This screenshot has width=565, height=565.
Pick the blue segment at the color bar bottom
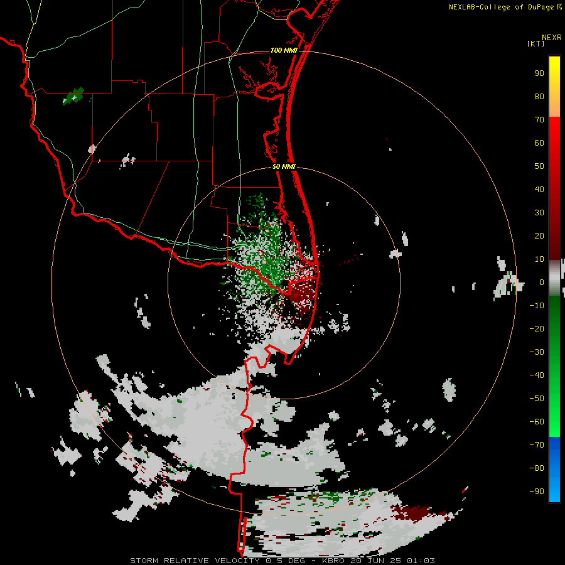[554, 470]
